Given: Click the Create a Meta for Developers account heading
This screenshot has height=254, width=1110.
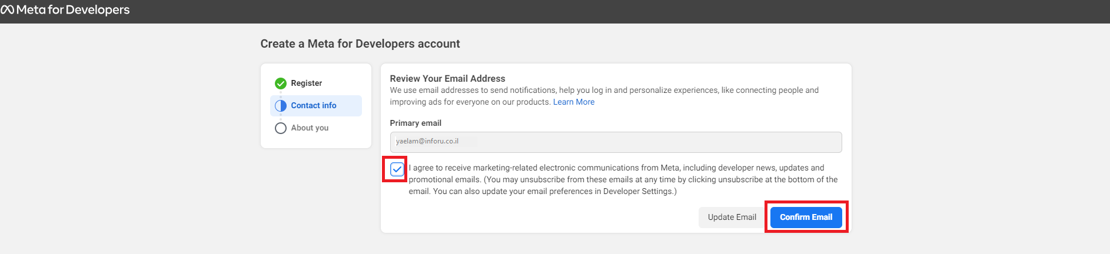Looking at the screenshot, I should [x=360, y=44].
